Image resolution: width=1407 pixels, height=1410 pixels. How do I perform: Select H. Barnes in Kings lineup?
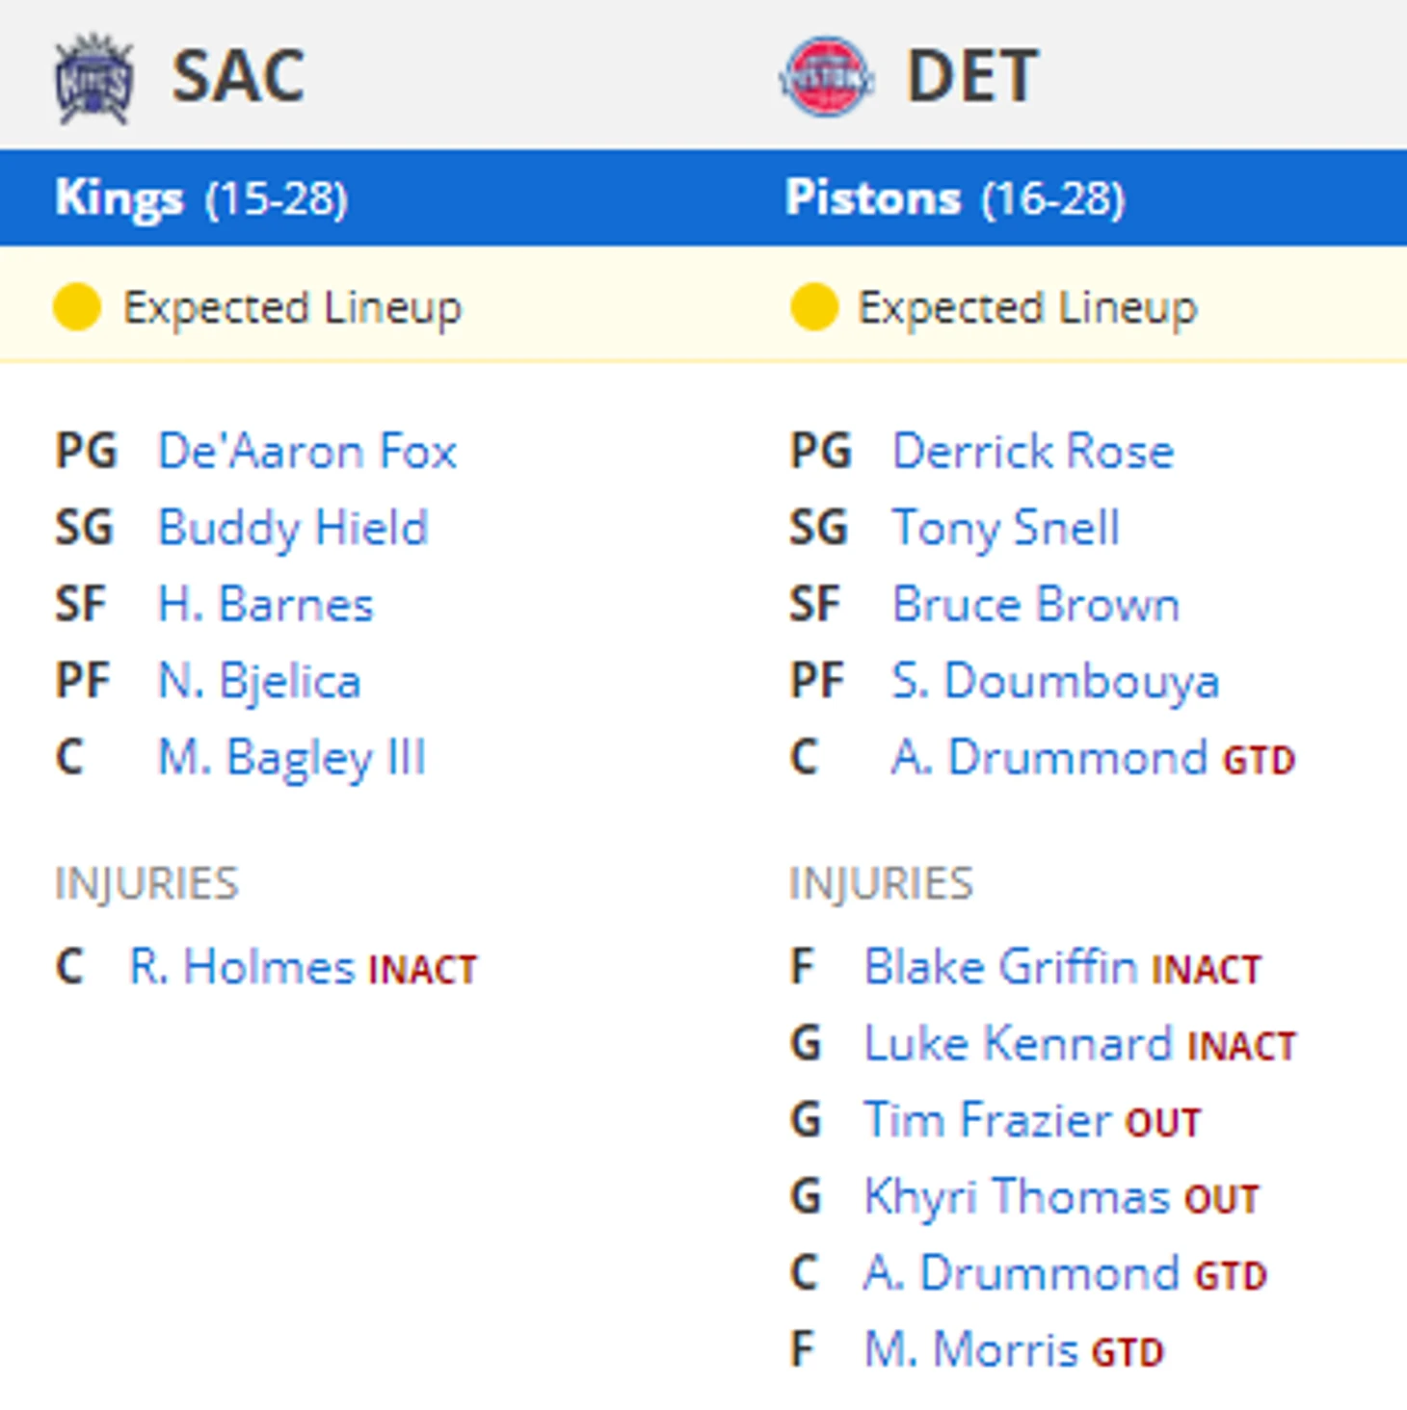[x=266, y=605]
